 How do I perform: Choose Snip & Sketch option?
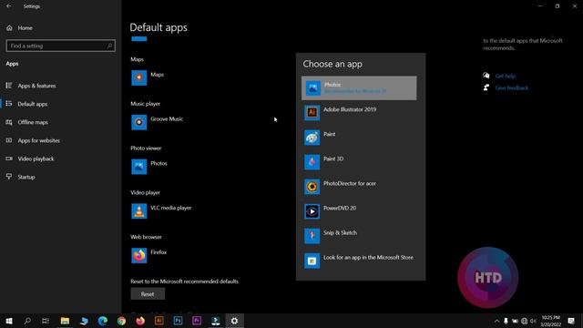[359, 236]
